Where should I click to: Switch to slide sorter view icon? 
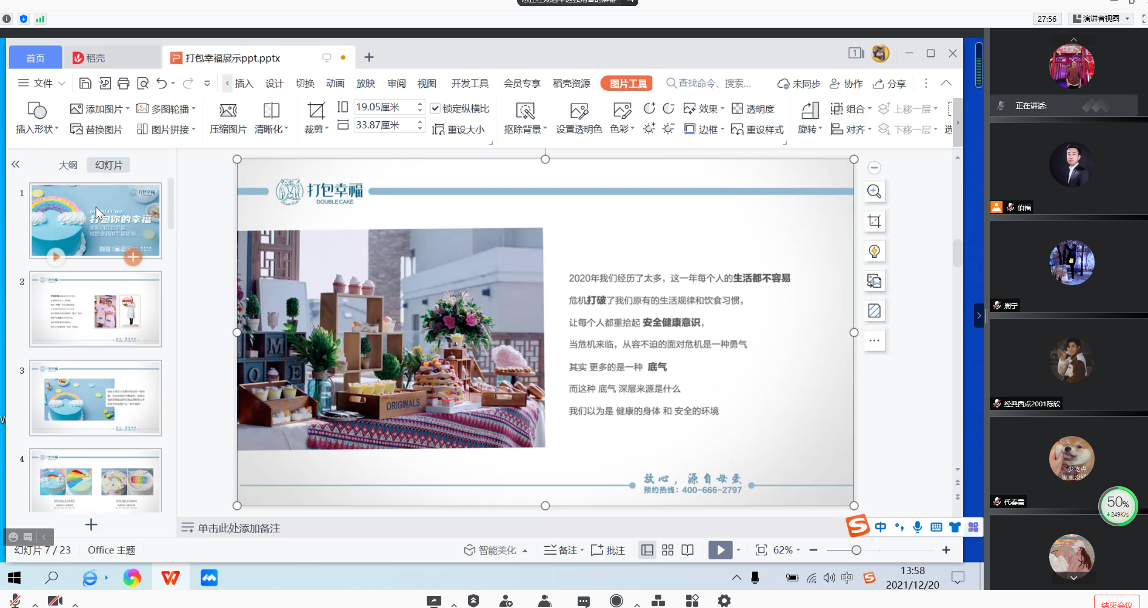[667, 550]
